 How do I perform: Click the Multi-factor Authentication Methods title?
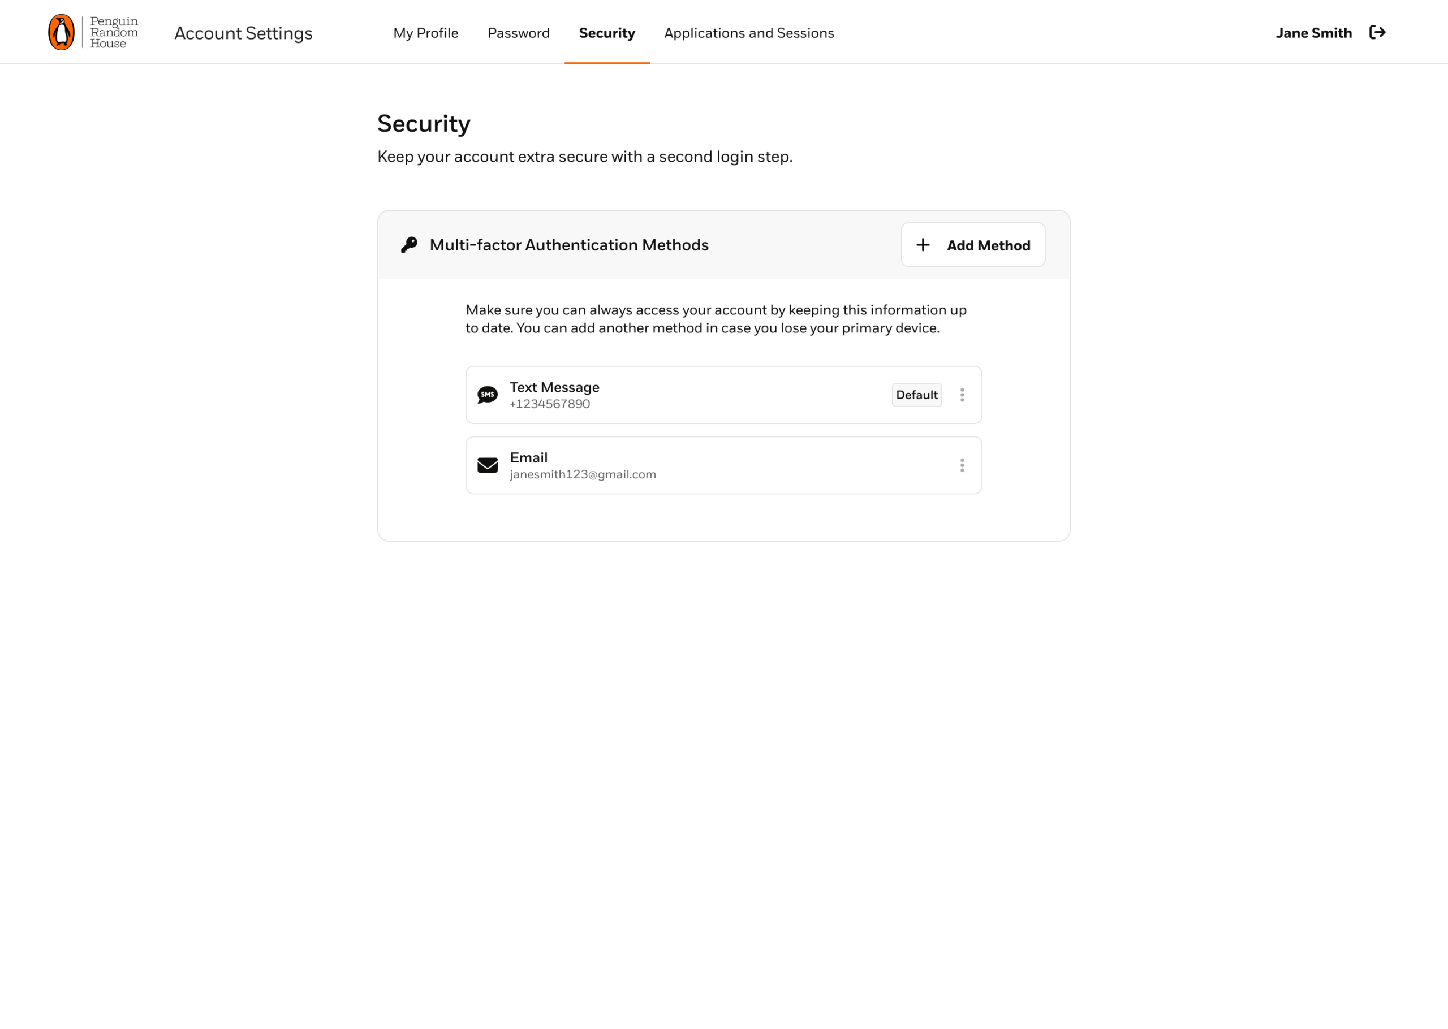(x=568, y=245)
